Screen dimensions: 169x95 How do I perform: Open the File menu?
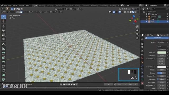6,5
